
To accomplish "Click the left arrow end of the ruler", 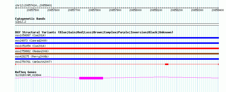I will [x=16, y=8].
